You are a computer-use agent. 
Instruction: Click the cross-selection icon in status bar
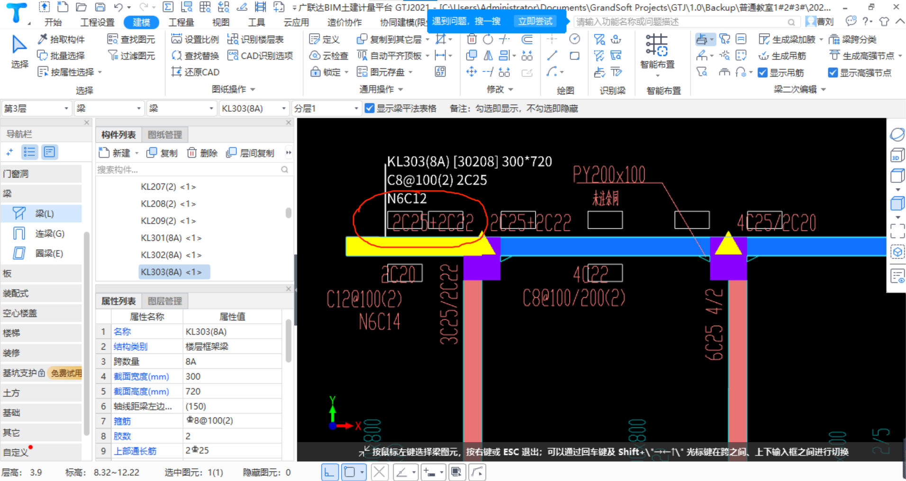tap(379, 472)
